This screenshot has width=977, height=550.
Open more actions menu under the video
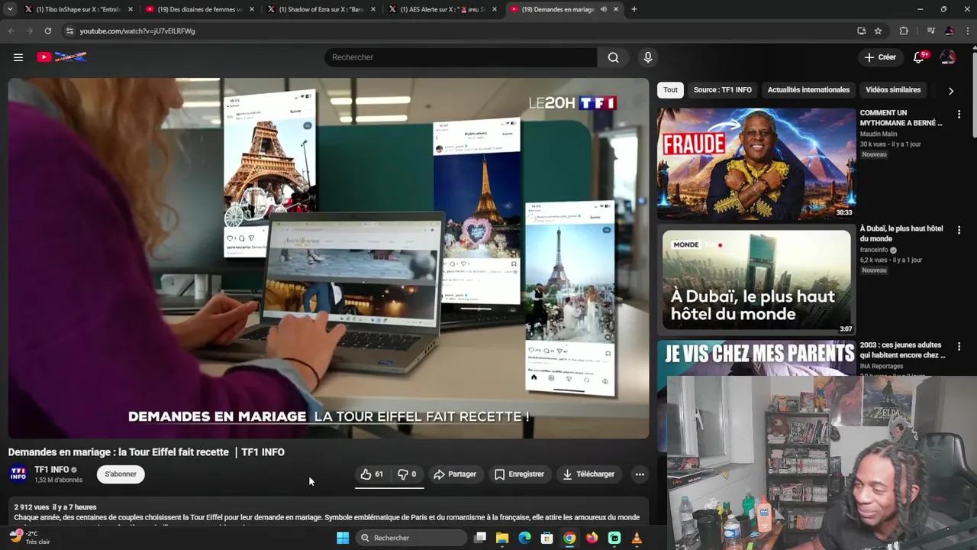(x=640, y=474)
